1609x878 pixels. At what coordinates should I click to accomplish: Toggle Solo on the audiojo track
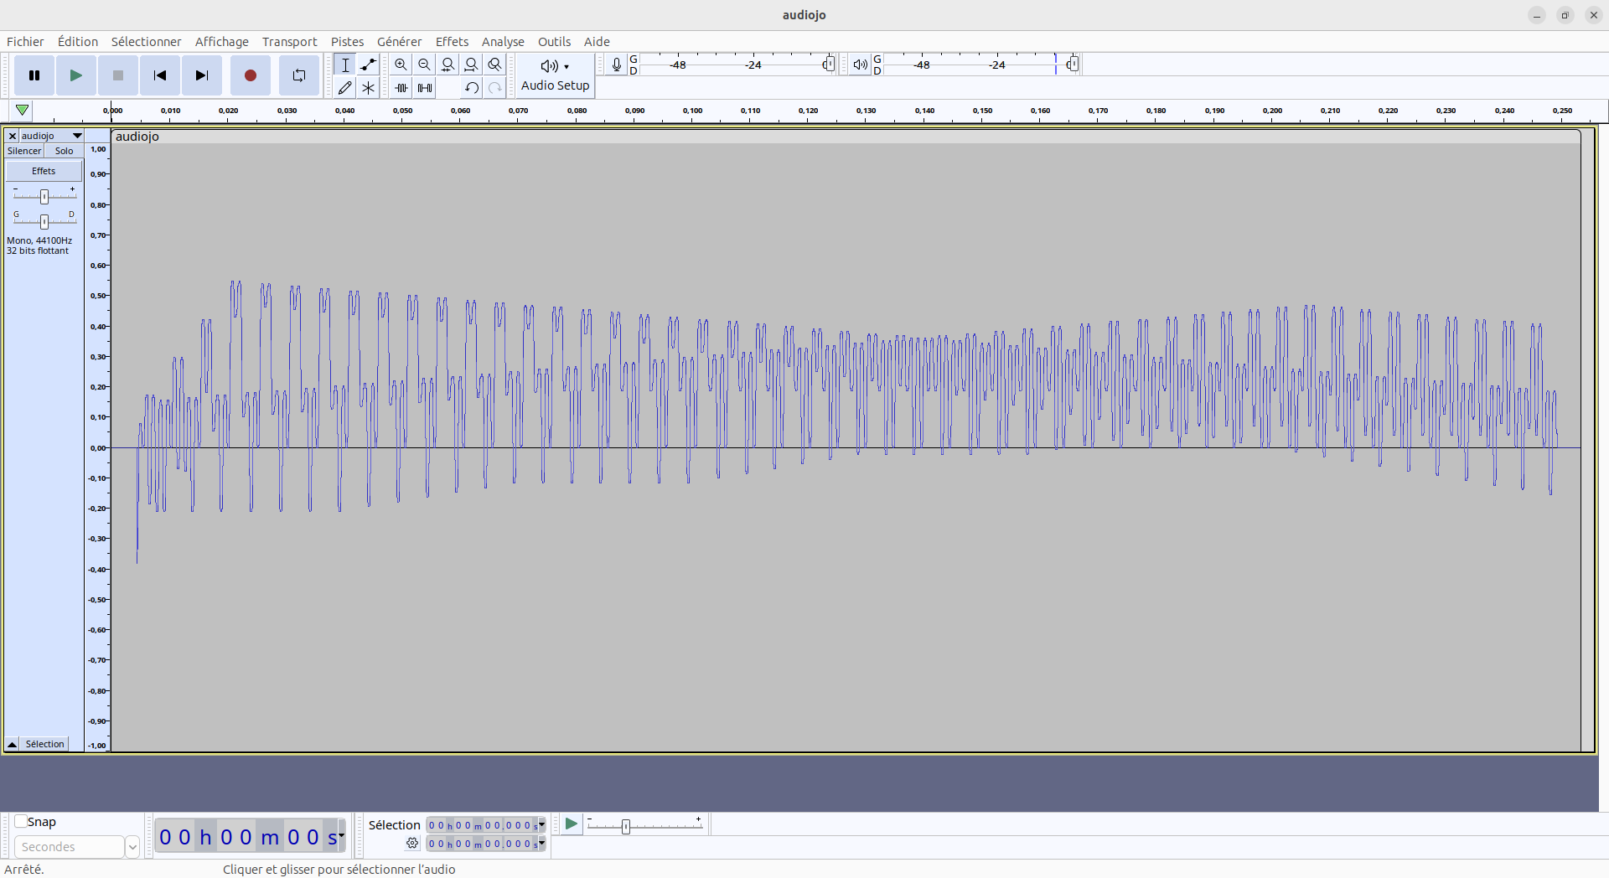(64, 151)
